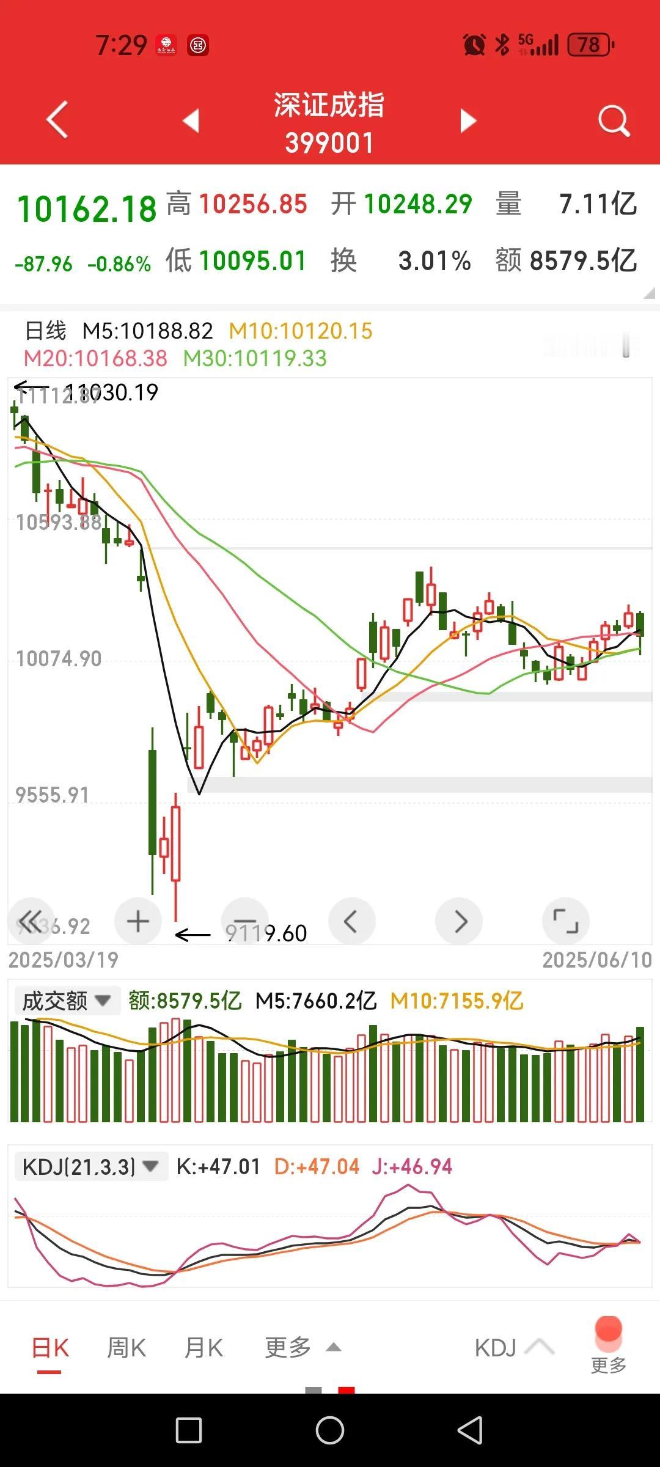Switch to the 月K tab

click(204, 1348)
